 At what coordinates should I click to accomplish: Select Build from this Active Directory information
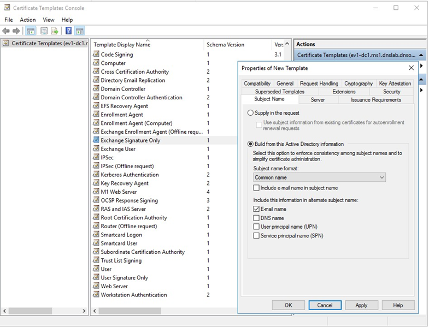(x=250, y=144)
